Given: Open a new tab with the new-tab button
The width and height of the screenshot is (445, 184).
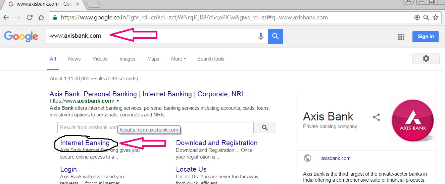Looking at the screenshot, I should click(x=93, y=4).
